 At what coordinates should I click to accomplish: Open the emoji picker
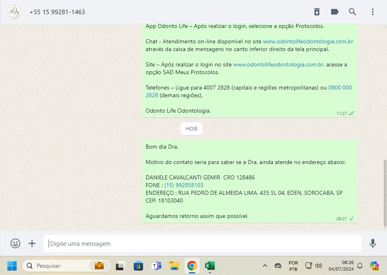15,243
